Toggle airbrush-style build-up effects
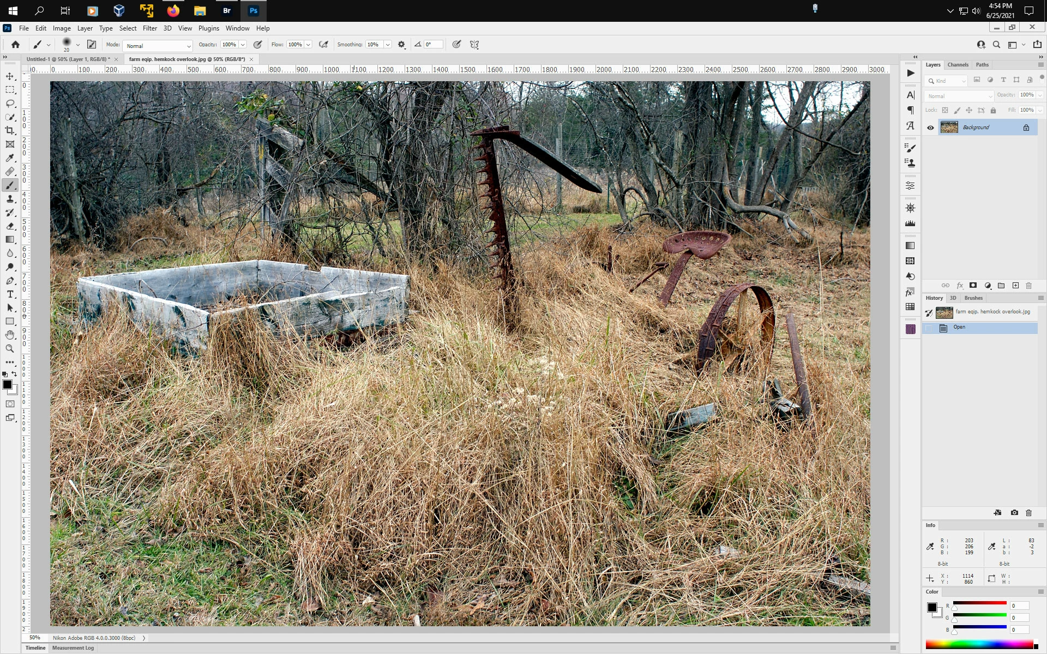Image resolution: width=1047 pixels, height=654 pixels. tap(323, 45)
